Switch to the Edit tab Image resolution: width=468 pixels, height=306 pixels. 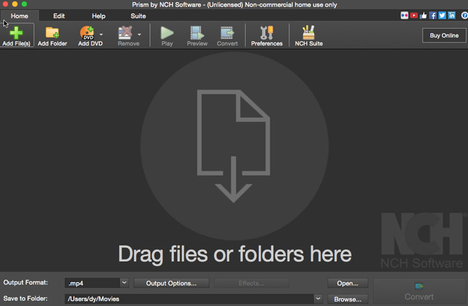pyautogui.click(x=58, y=16)
